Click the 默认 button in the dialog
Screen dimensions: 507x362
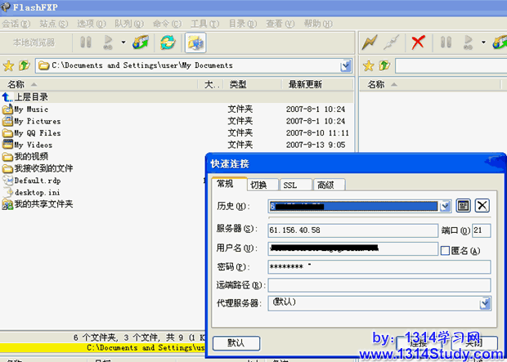point(236,342)
